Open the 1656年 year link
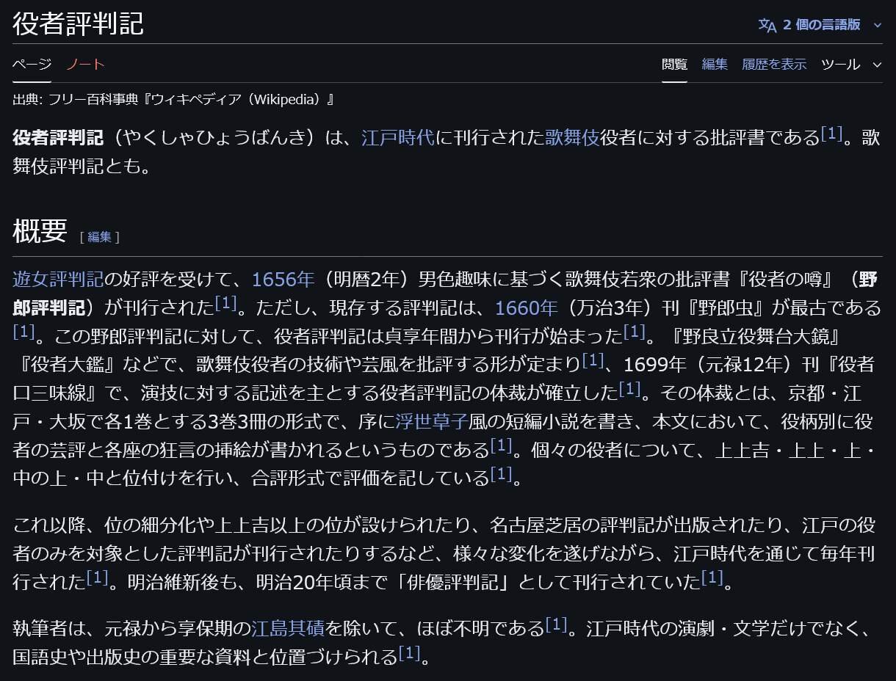 [283, 280]
